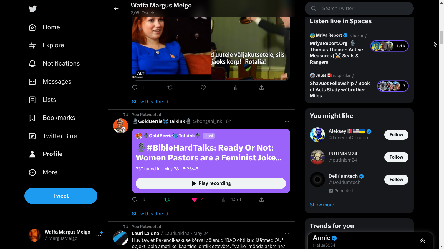Open the Lauri Laidna name link

point(145,233)
